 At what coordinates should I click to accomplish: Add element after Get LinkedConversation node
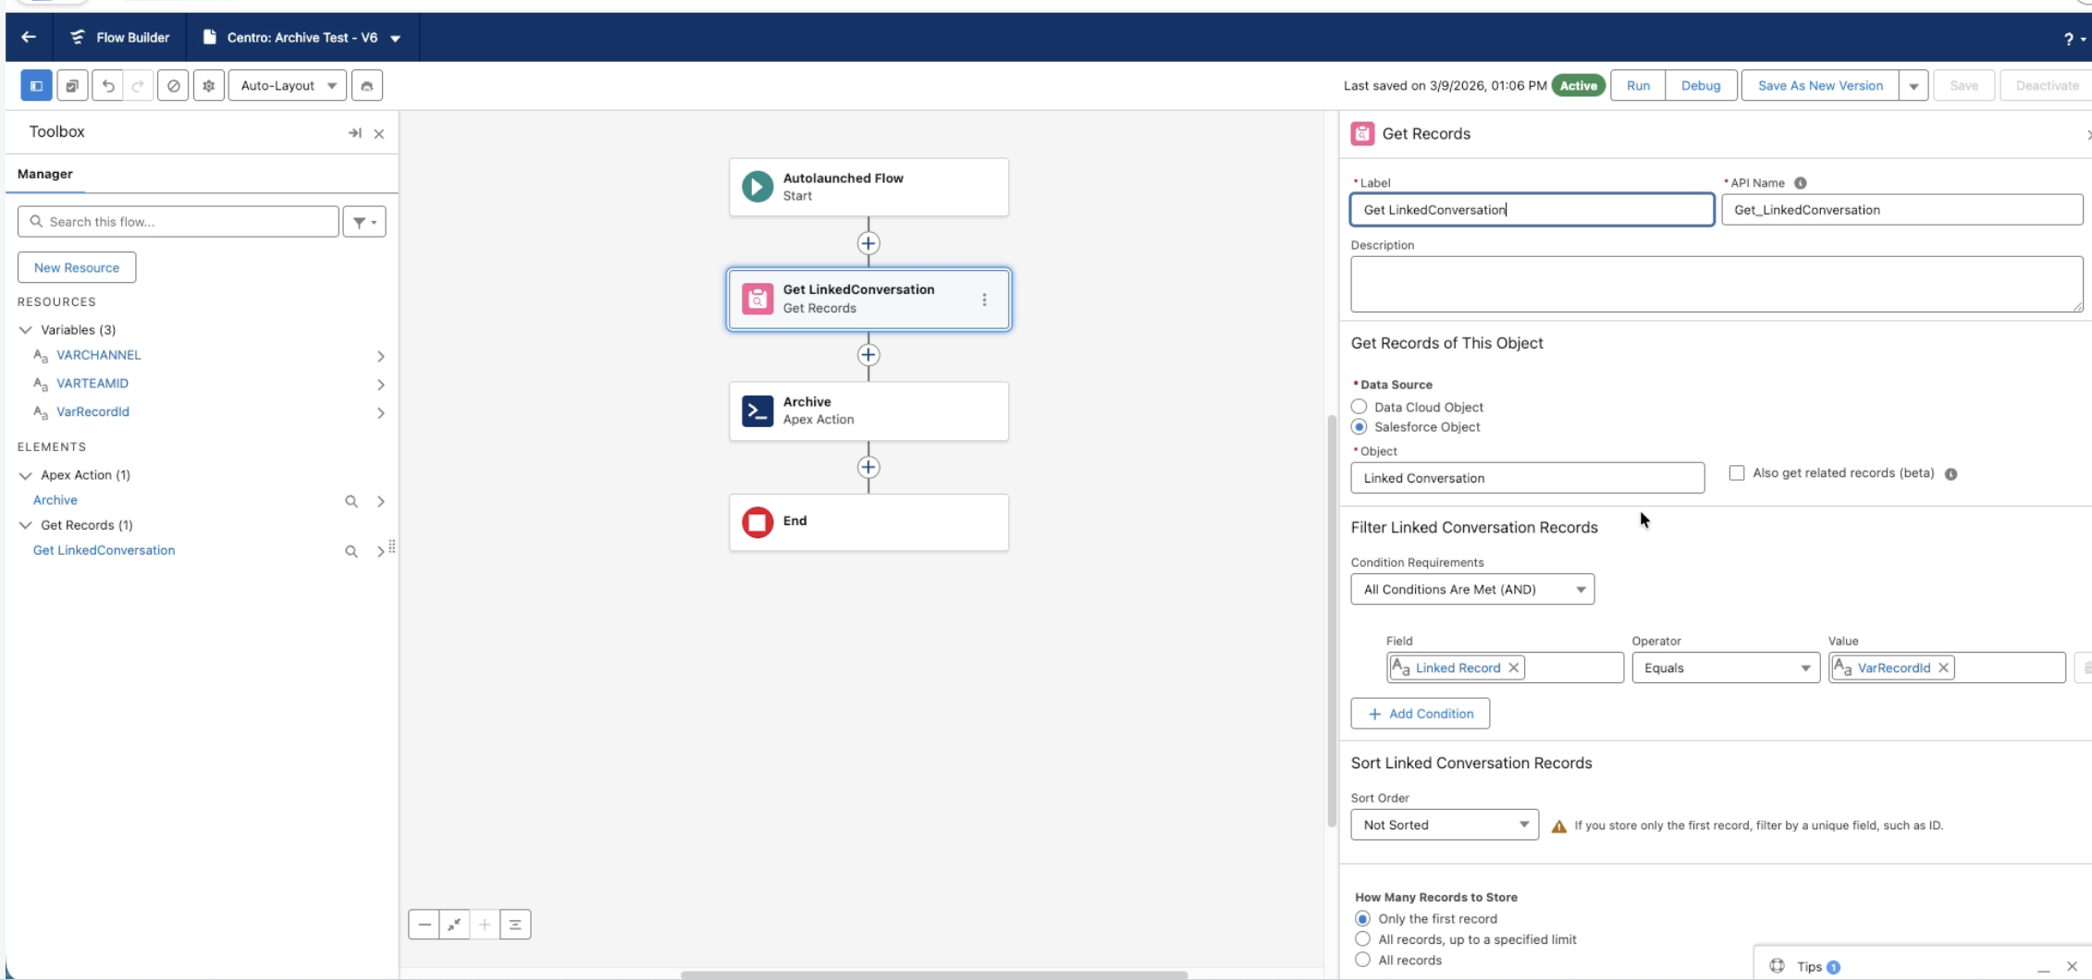(868, 355)
